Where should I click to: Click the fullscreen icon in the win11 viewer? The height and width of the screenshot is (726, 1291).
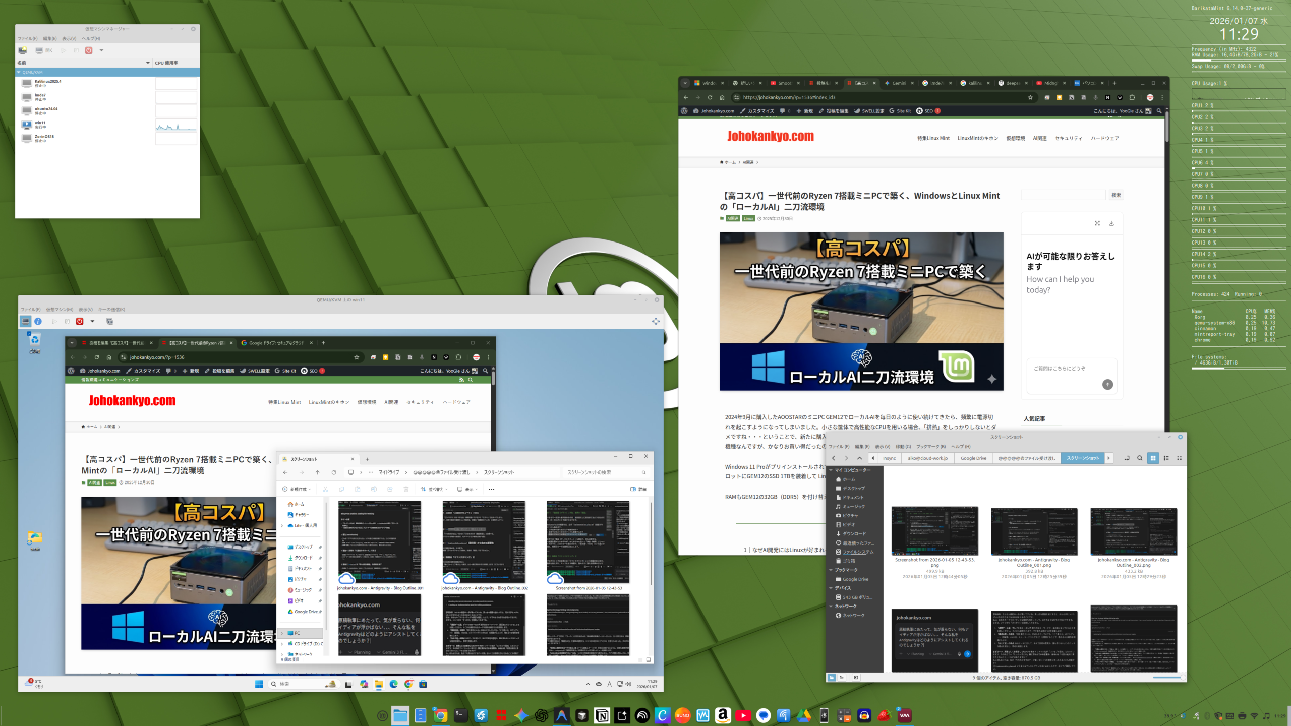[x=656, y=321]
